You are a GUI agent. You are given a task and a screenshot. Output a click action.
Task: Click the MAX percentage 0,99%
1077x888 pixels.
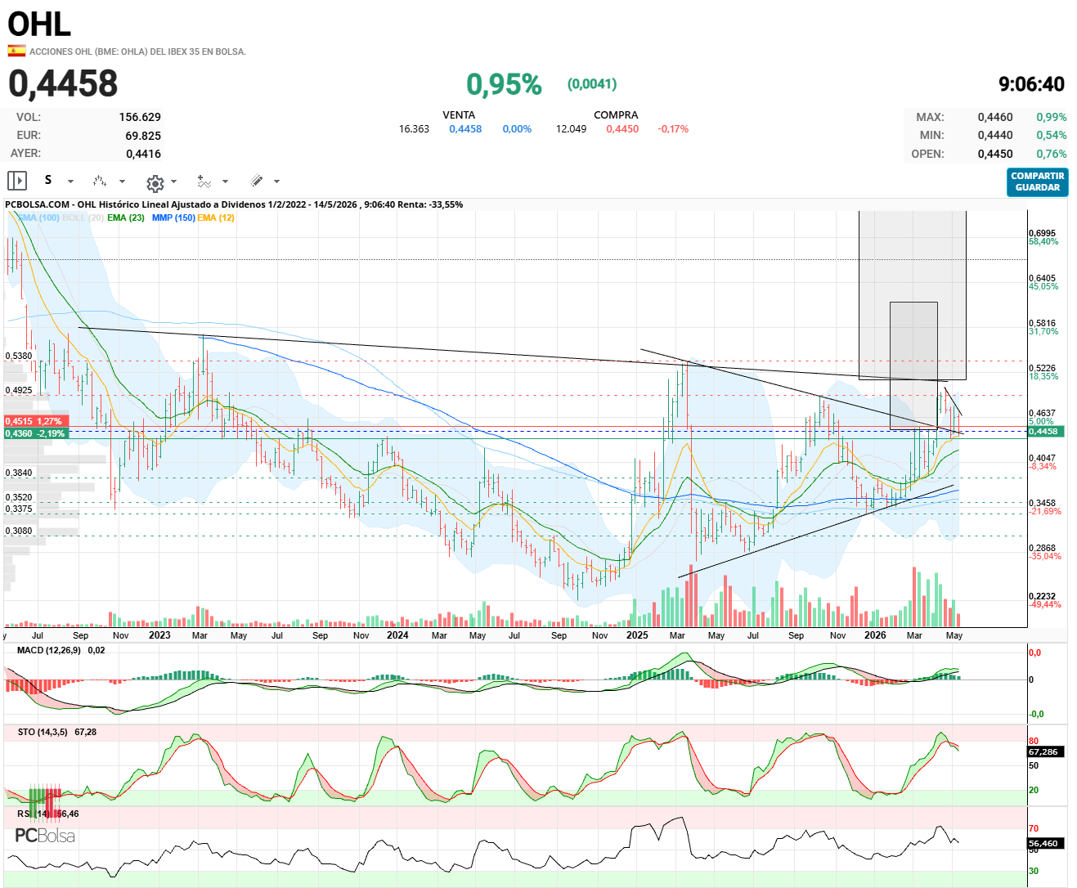coord(1052,117)
